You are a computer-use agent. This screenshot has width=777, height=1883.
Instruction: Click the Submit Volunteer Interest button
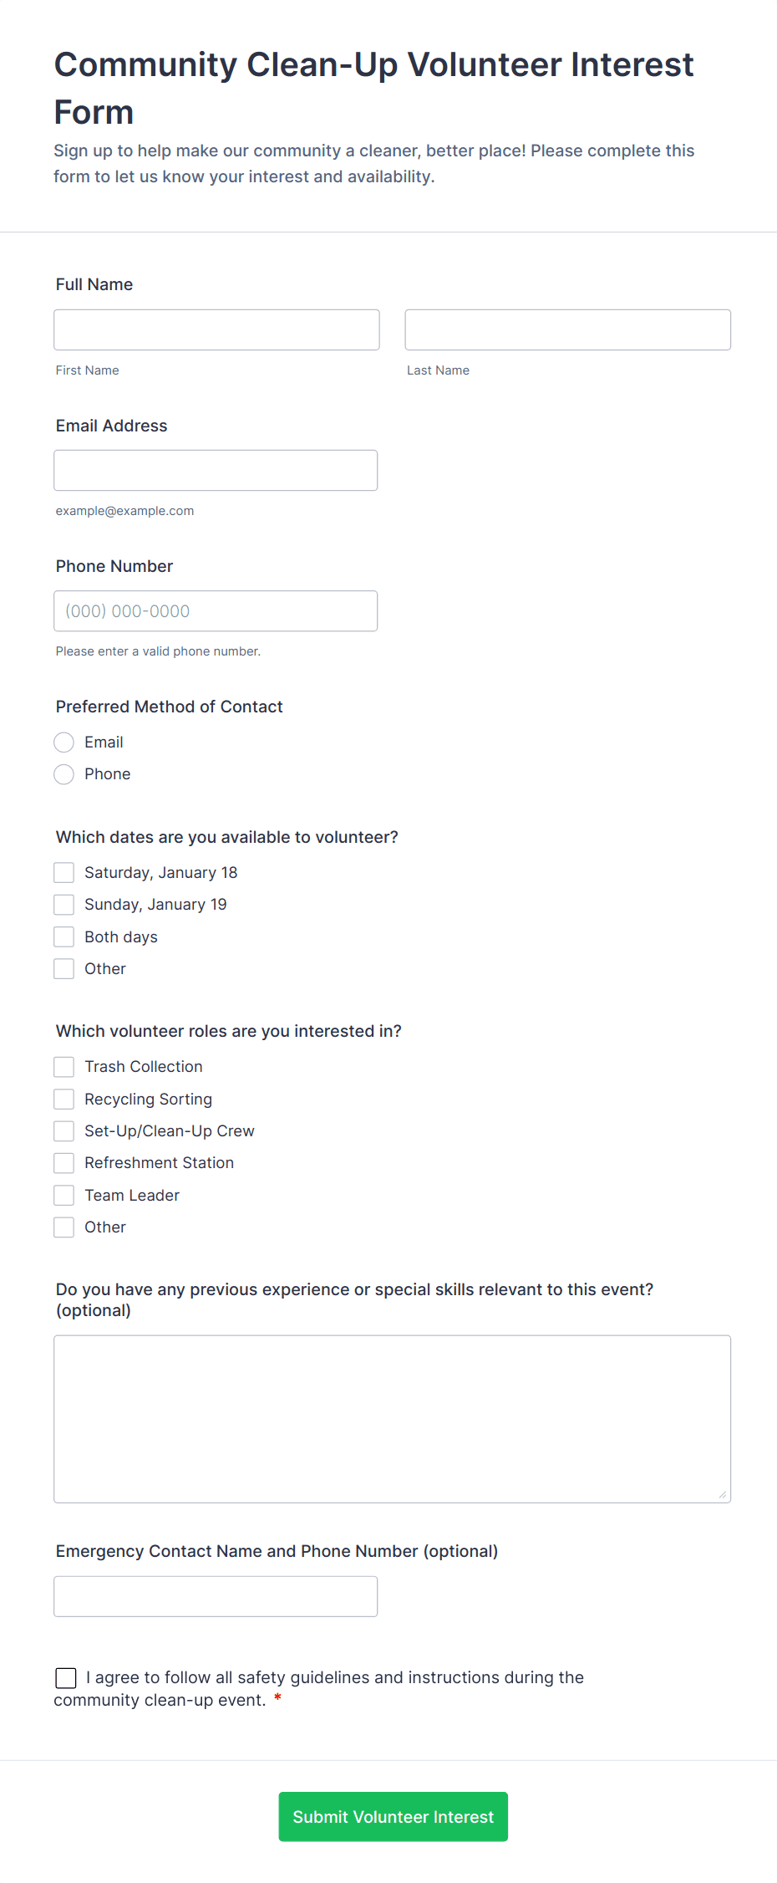393,1816
